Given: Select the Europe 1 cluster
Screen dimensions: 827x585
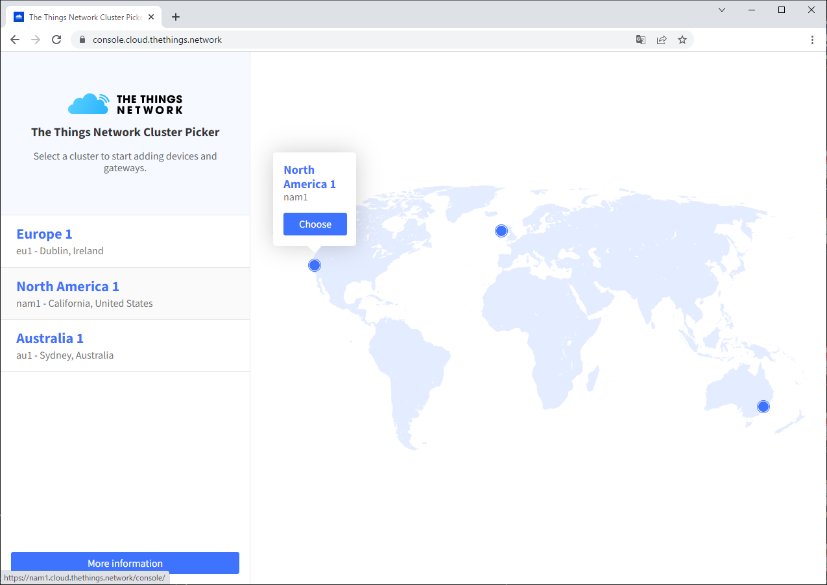Looking at the screenshot, I should pos(125,241).
